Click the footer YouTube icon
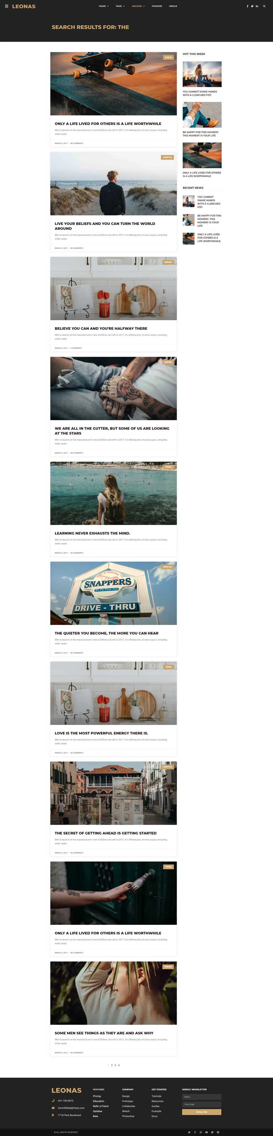The image size is (273, 1136). [206, 1132]
